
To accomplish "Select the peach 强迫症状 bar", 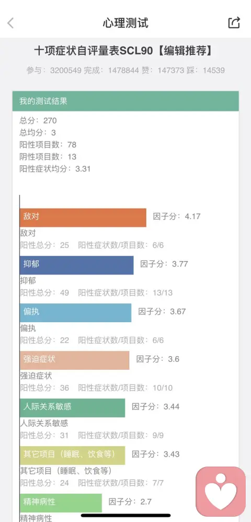I will pos(75,360).
